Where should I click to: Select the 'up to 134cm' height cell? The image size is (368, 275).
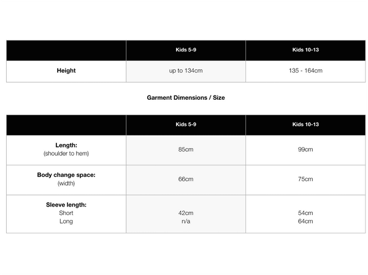pyautogui.click(x=186, y=70)
